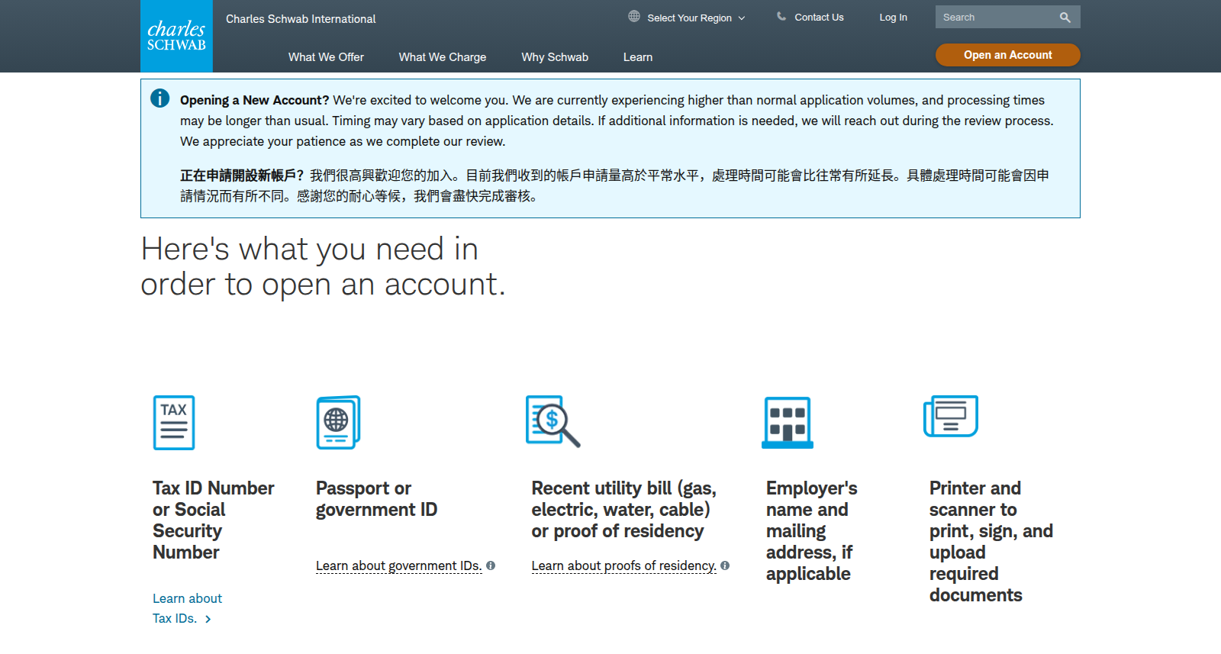1221x654 pixels.
Task: Click the employer building icon
Action: pos(788,422)
